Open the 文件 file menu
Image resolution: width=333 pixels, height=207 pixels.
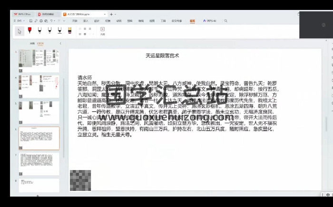click(19, 21)
